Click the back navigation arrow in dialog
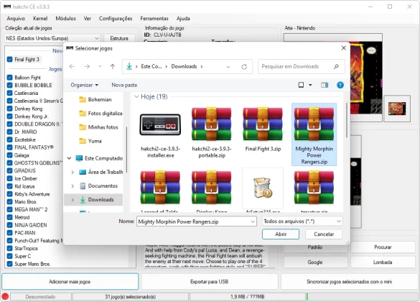Screen dimensions: 420x302 point(72,66)
